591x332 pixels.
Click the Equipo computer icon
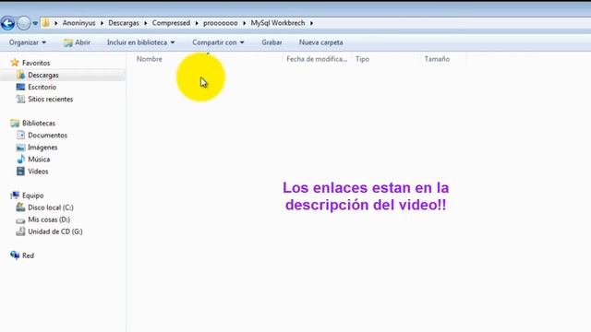tap(15, 195)
